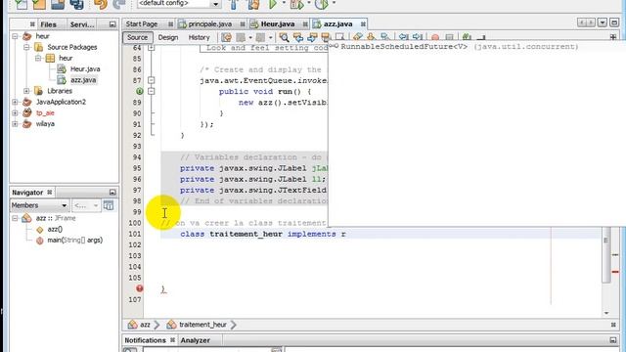Toggle bookmark on current line
The image size is (626, 352).
[x=384, y=37]
